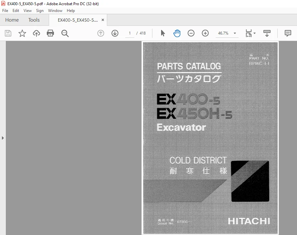Screen dimensions: 297x235
Task: Click the Fit page width icon
Action: [x=249, y=33]
